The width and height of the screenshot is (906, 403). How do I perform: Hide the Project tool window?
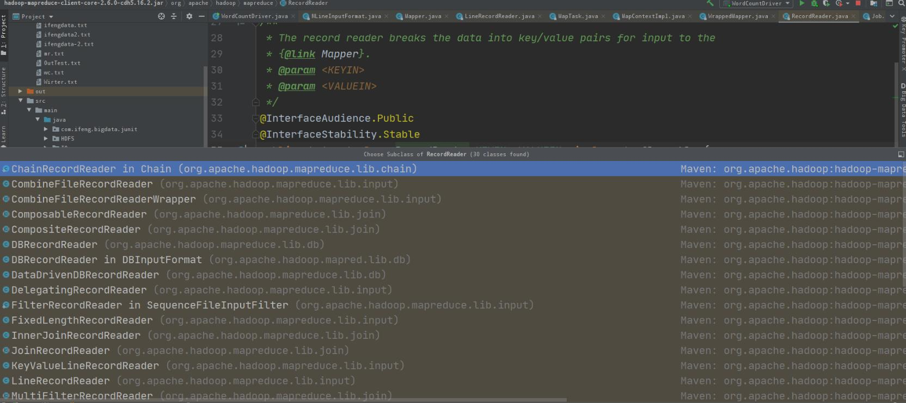click(x=201, y=16)
